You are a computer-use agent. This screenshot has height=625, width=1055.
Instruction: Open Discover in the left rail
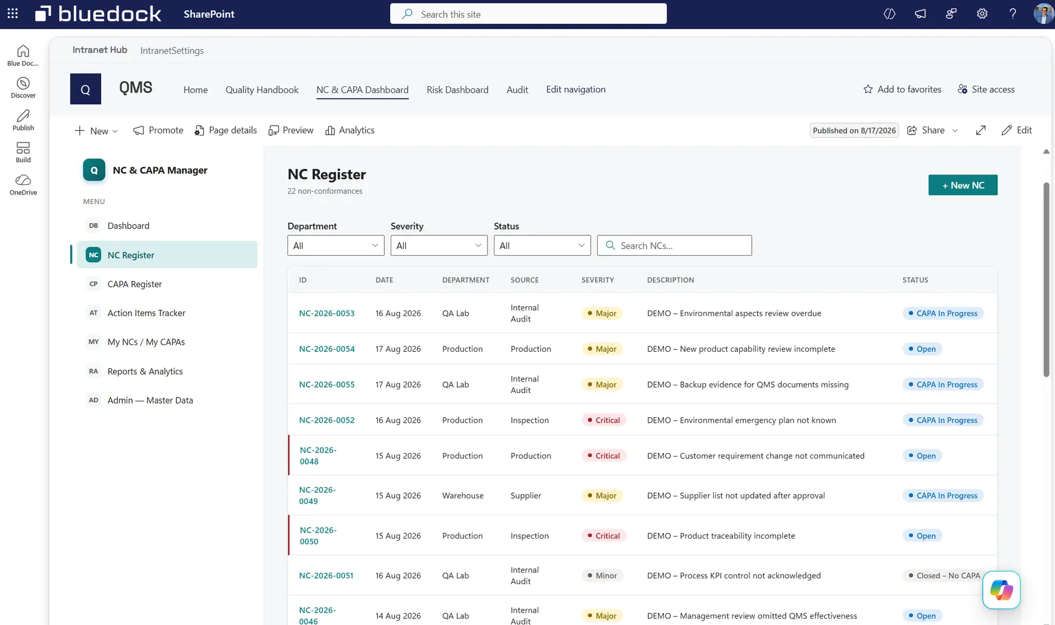click(x=23, y=87)
